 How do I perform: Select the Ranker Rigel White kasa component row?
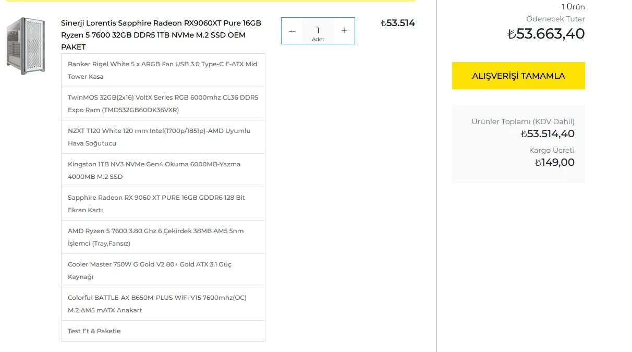(x=163, y=70)
